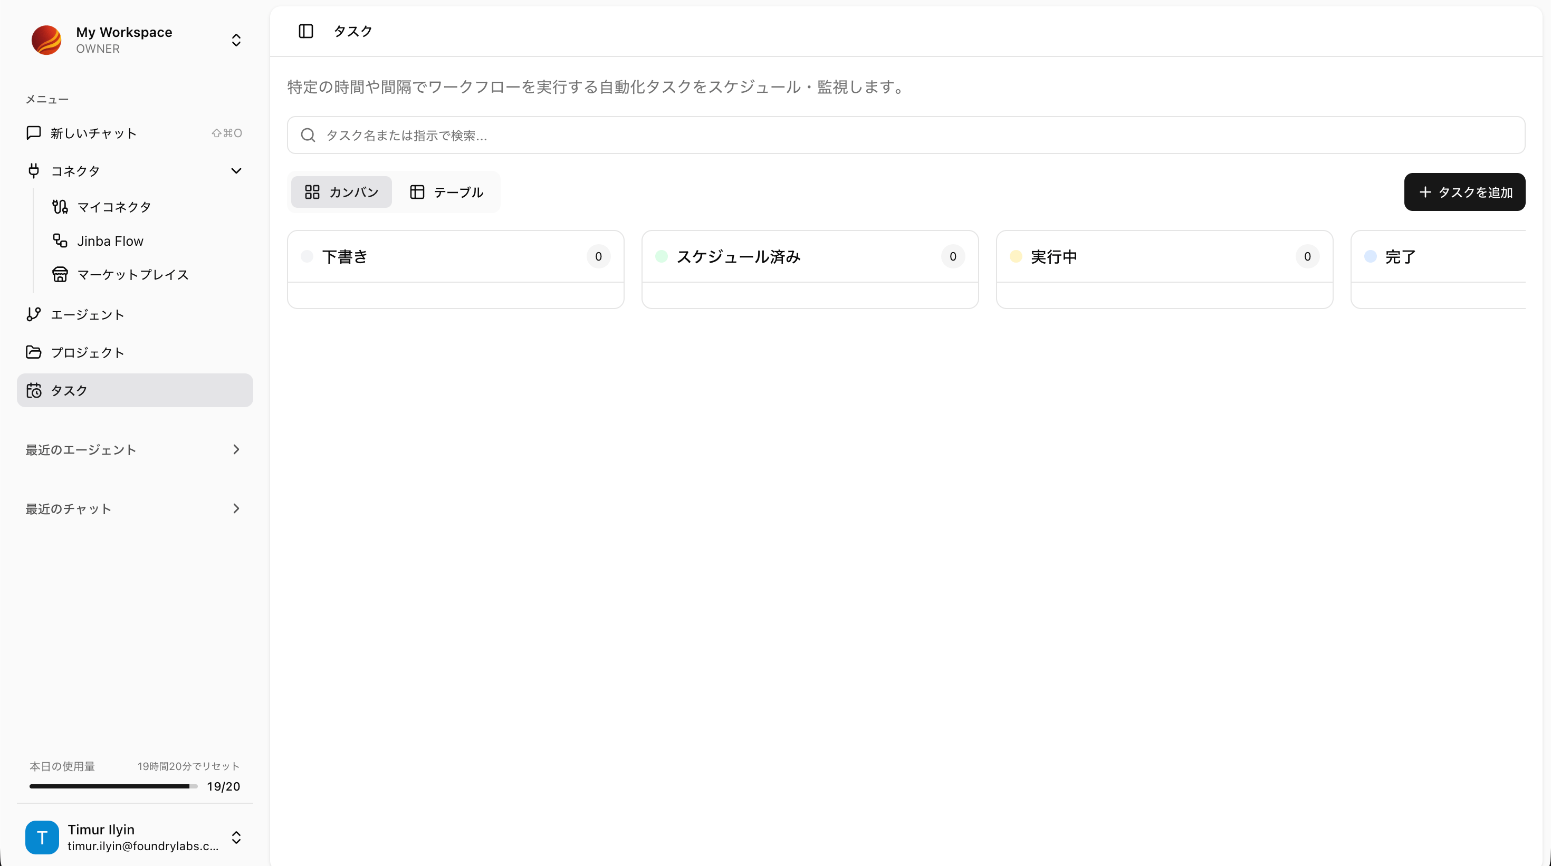Click the user email address text
Image resolution: width=1551 pixels, height=866 pixels.
click(x=142, y=845)
